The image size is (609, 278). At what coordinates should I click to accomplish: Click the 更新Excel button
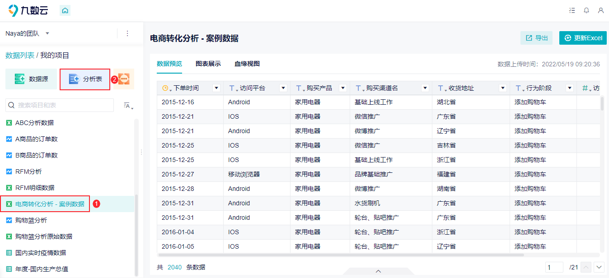[583, 38]
